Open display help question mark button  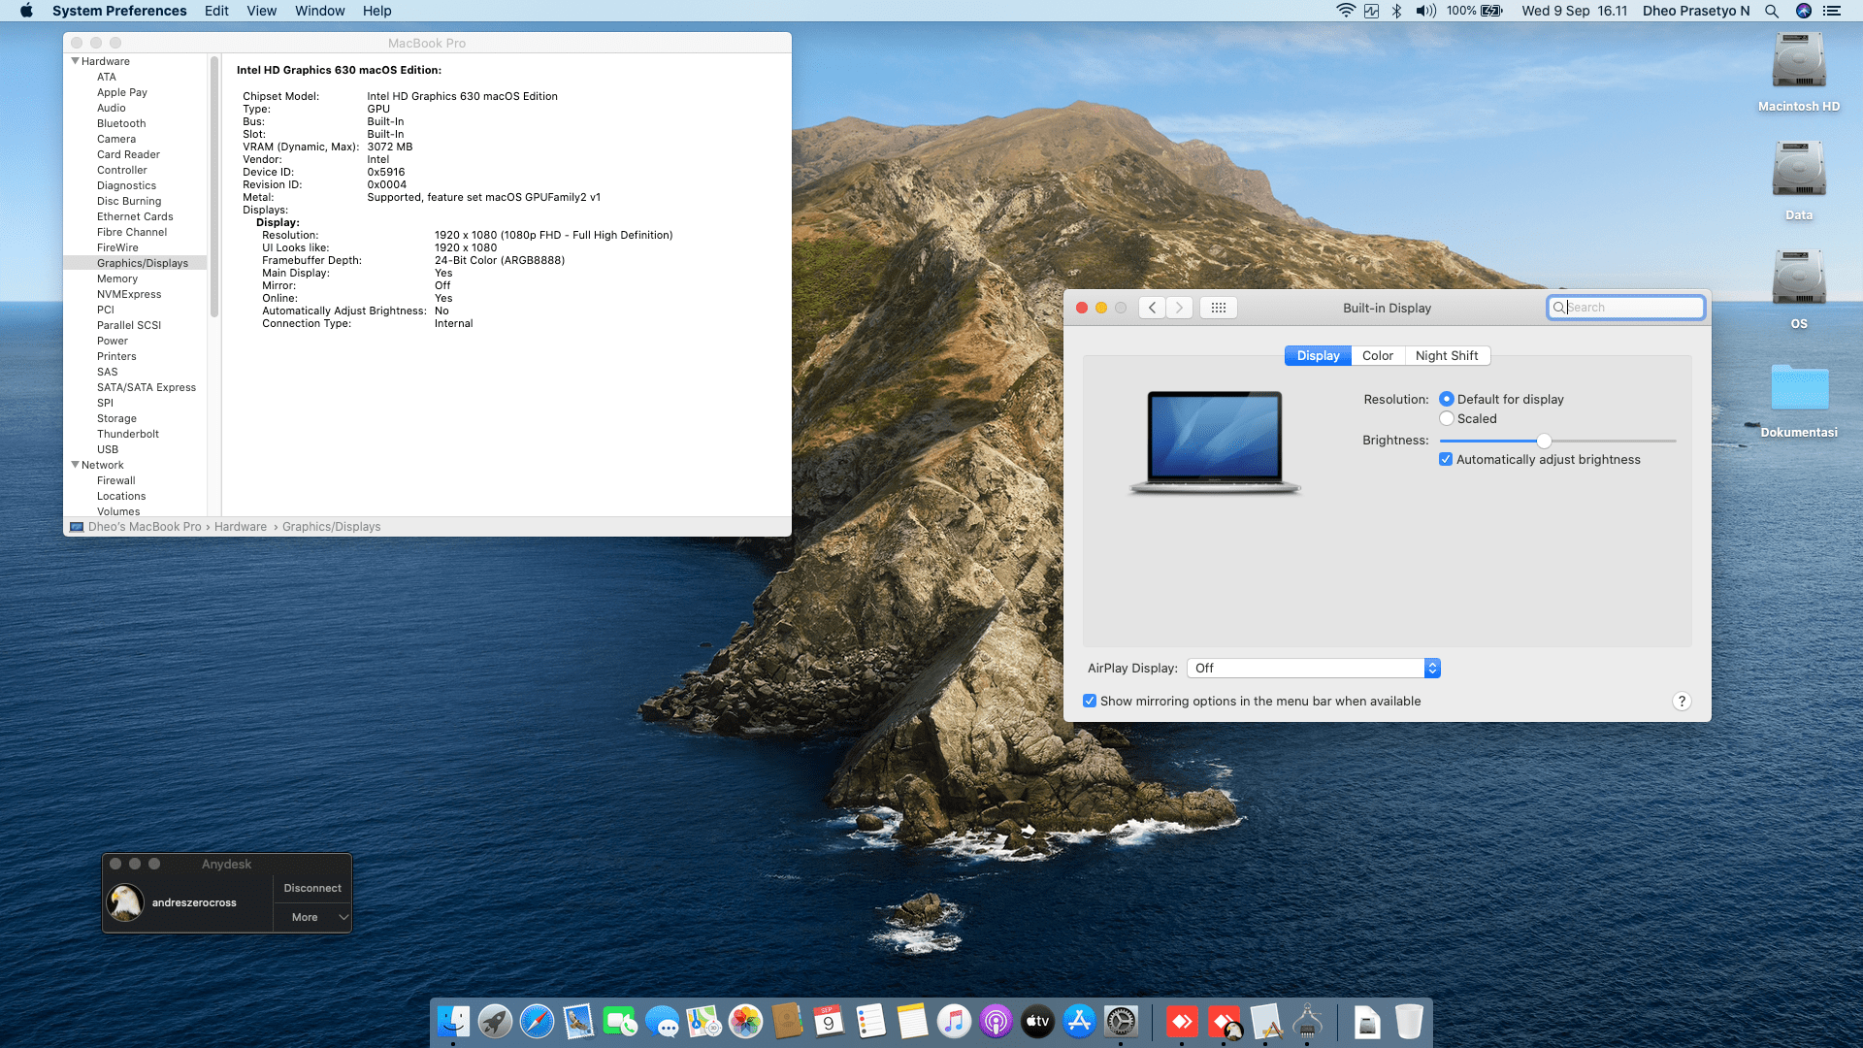(1682, 701)
